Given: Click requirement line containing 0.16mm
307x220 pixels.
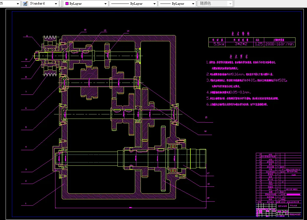Looking at the screenshot, I should point(240,74).
